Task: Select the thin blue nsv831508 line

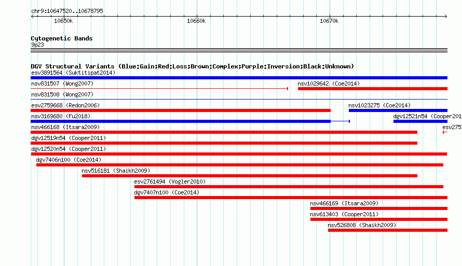Action: (239, 100)
